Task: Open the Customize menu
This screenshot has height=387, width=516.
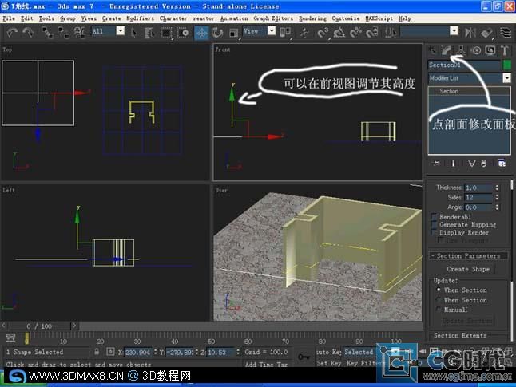Action: (346, 18)
